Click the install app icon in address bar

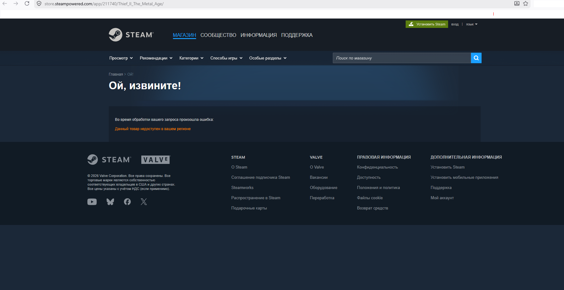tap(517, 3)
